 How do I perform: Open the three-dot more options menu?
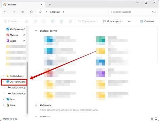click(x=129, y=21)
